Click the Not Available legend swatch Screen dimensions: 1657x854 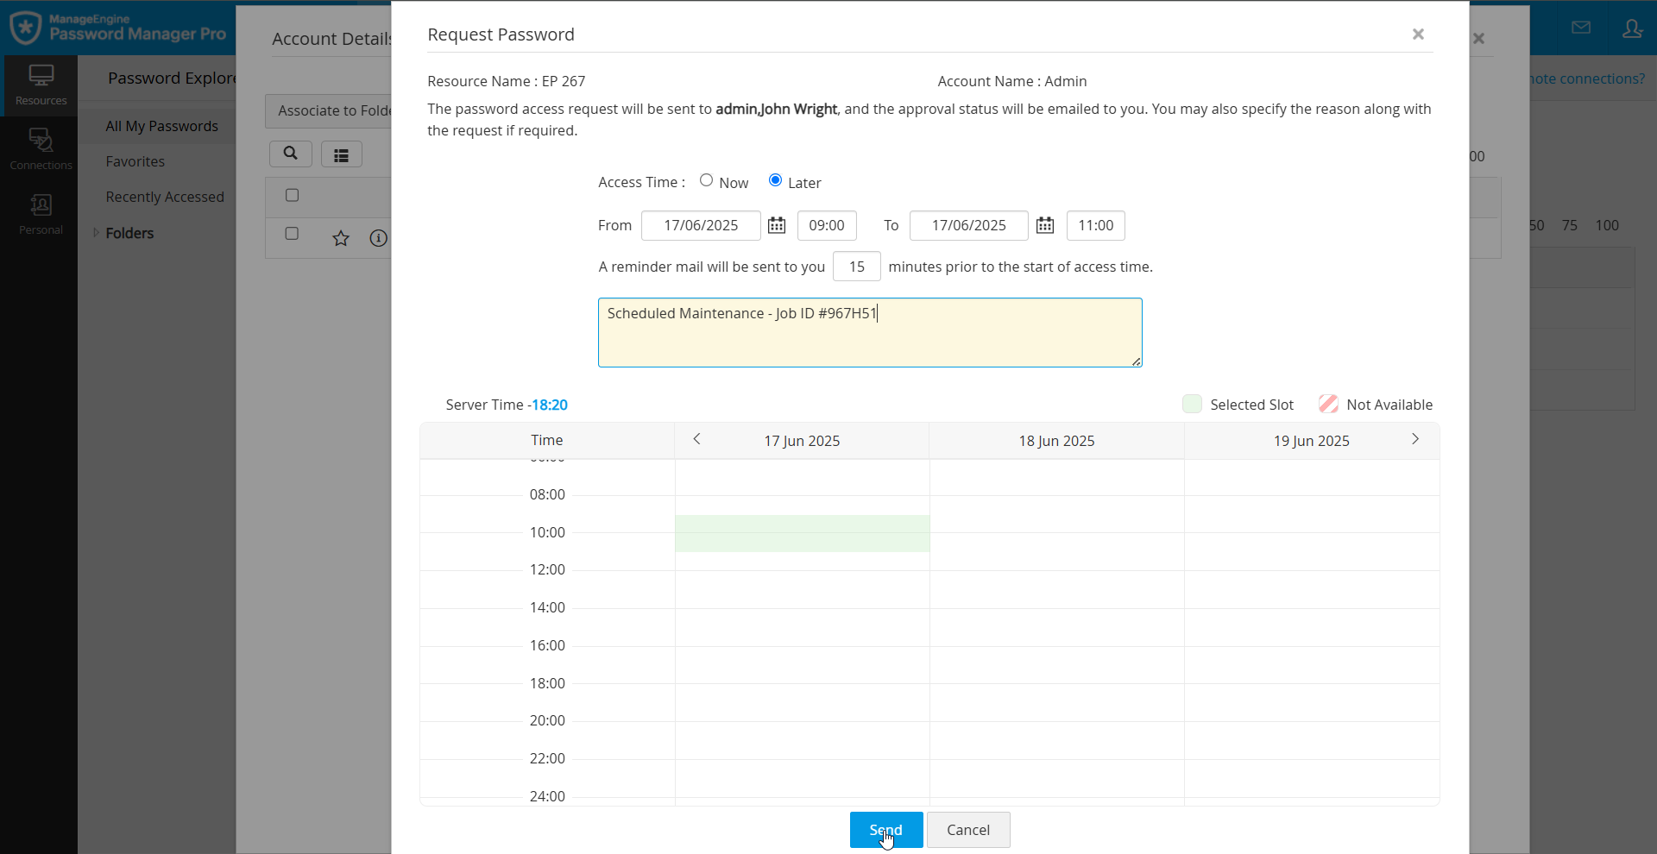point(1328,404)
